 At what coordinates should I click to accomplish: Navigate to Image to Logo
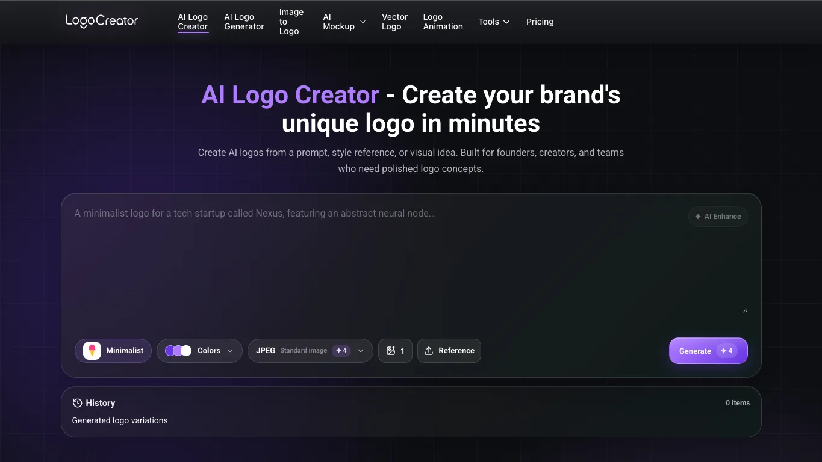[291, 22]
